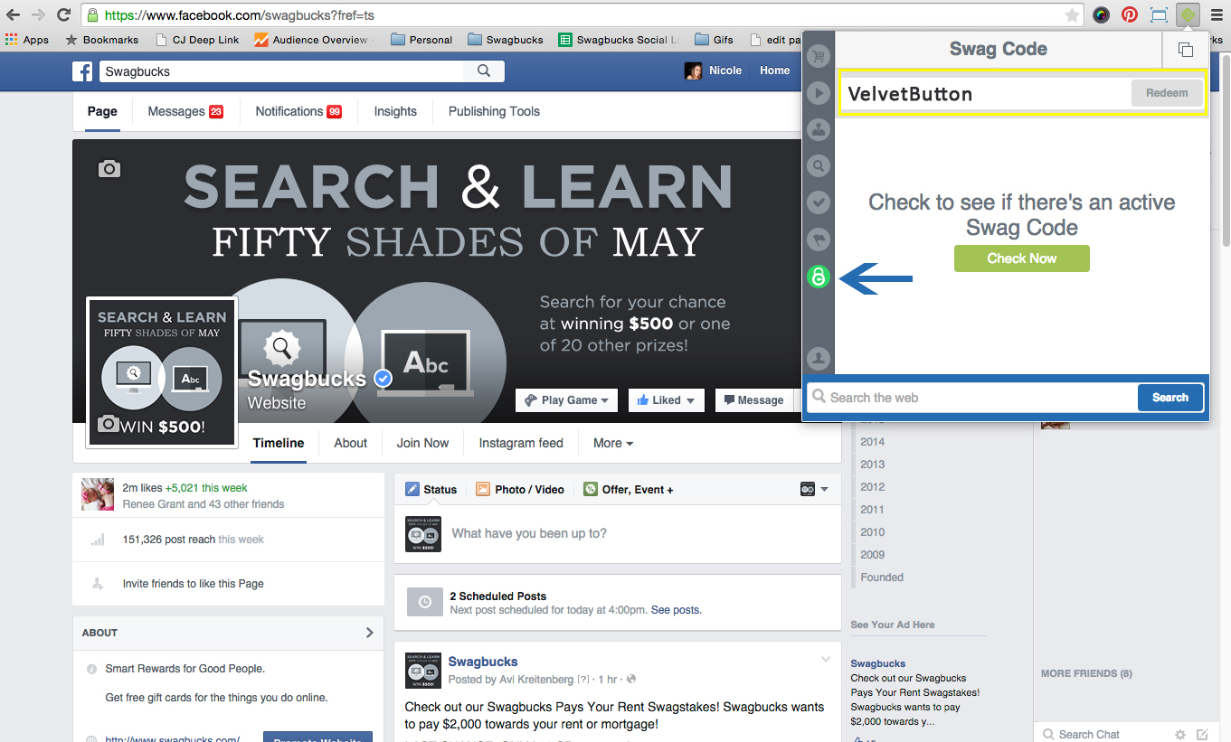
Task: Expand the More tab dropdown
Action: pyautogui.click(x=612, y=443)
